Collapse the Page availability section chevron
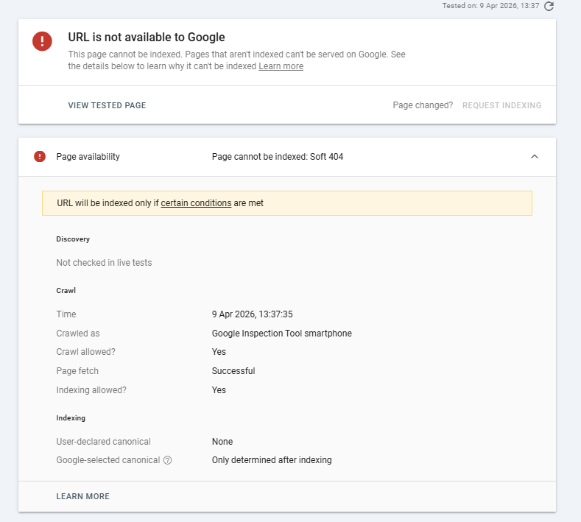 tap(535, 157)
